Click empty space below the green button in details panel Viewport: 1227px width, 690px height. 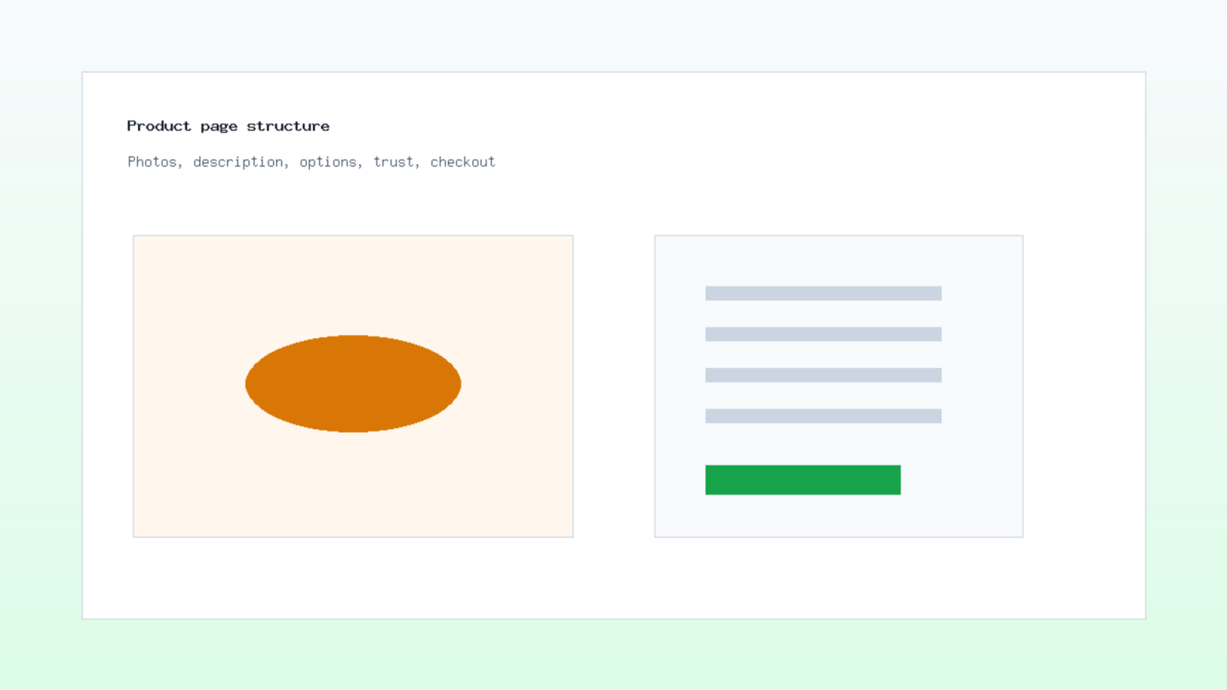[x=839, y=517]
